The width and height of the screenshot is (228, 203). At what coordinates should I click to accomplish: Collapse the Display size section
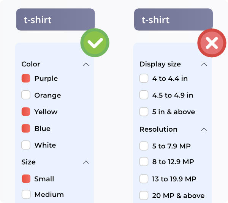coord(204,64)
